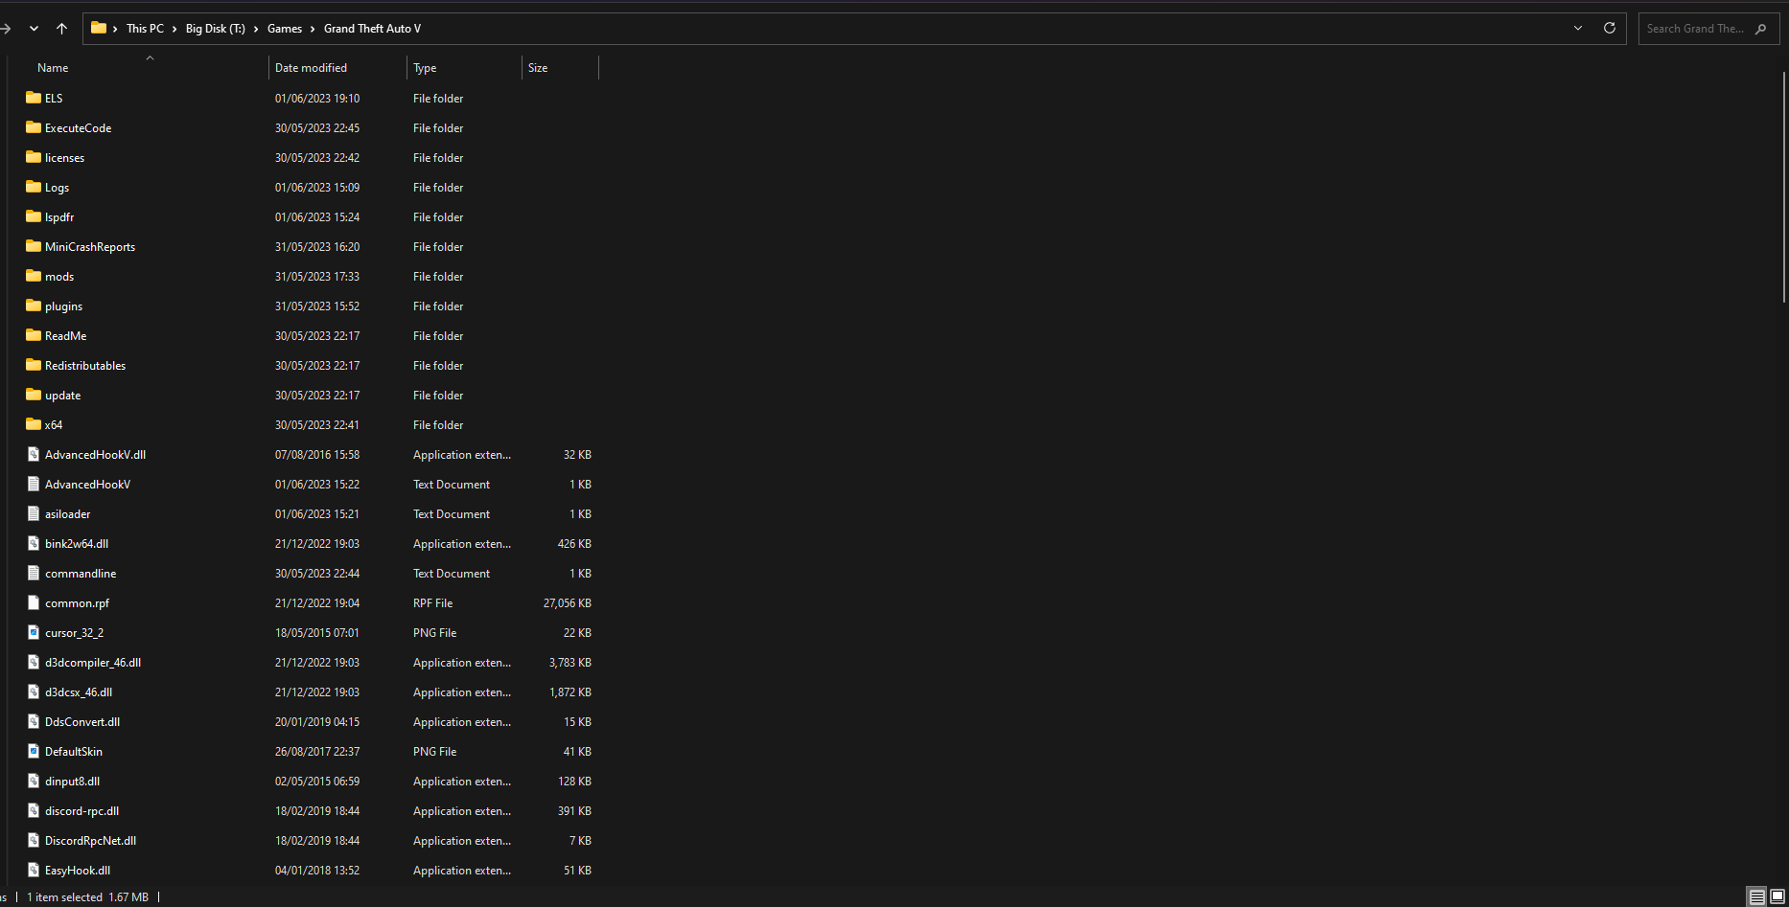Select the plugins folder icon
The width and height of the screenshot is (1789, 907).
pos(34,306)
